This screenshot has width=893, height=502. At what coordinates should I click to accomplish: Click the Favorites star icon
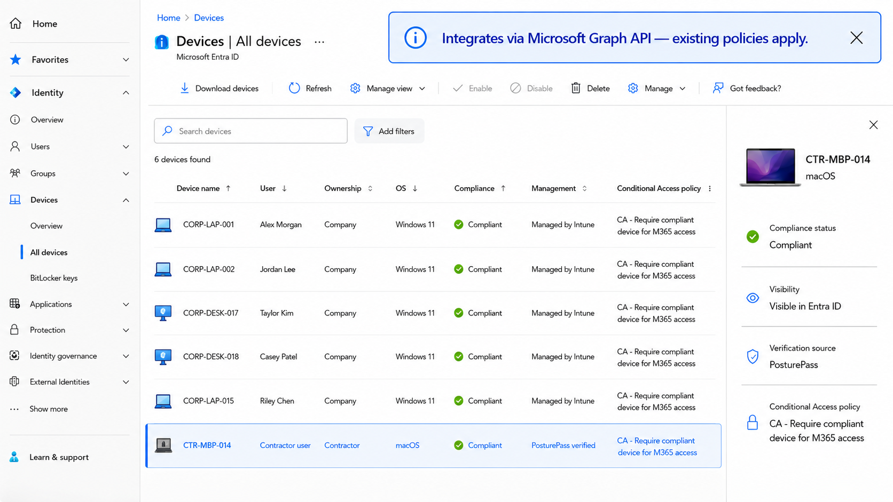coord(15,60)
